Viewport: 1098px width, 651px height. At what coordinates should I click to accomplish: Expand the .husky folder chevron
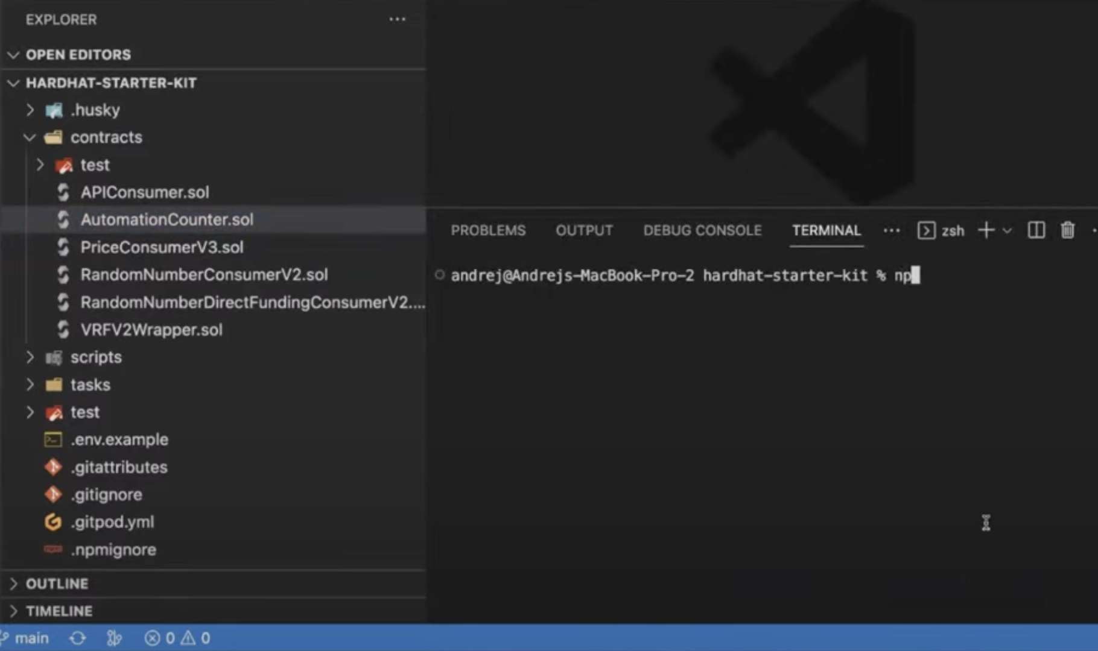coord(30,110)
